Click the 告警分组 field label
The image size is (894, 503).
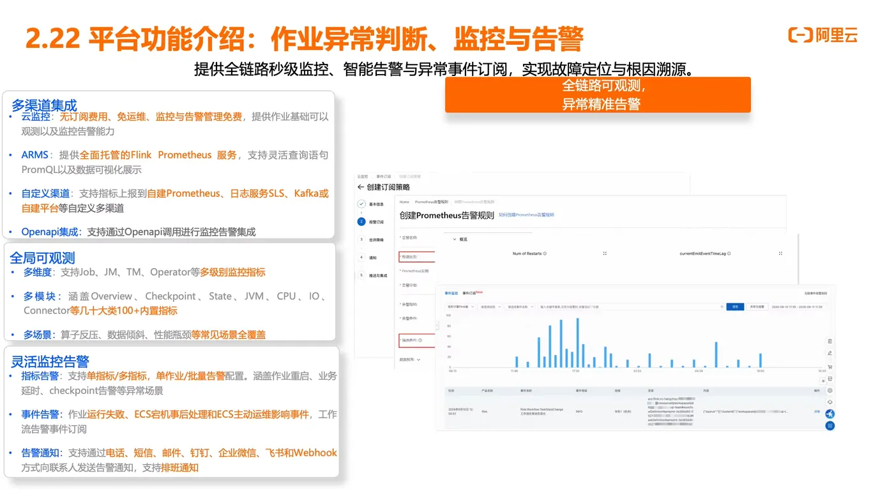pyautogui.click(x=407, y=285)
